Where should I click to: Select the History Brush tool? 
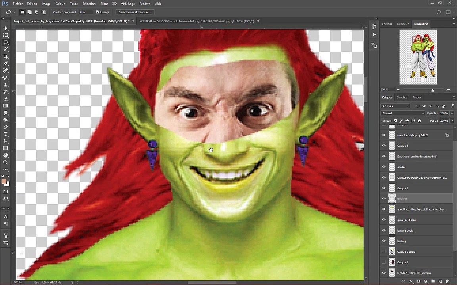(x=6, y=92)
